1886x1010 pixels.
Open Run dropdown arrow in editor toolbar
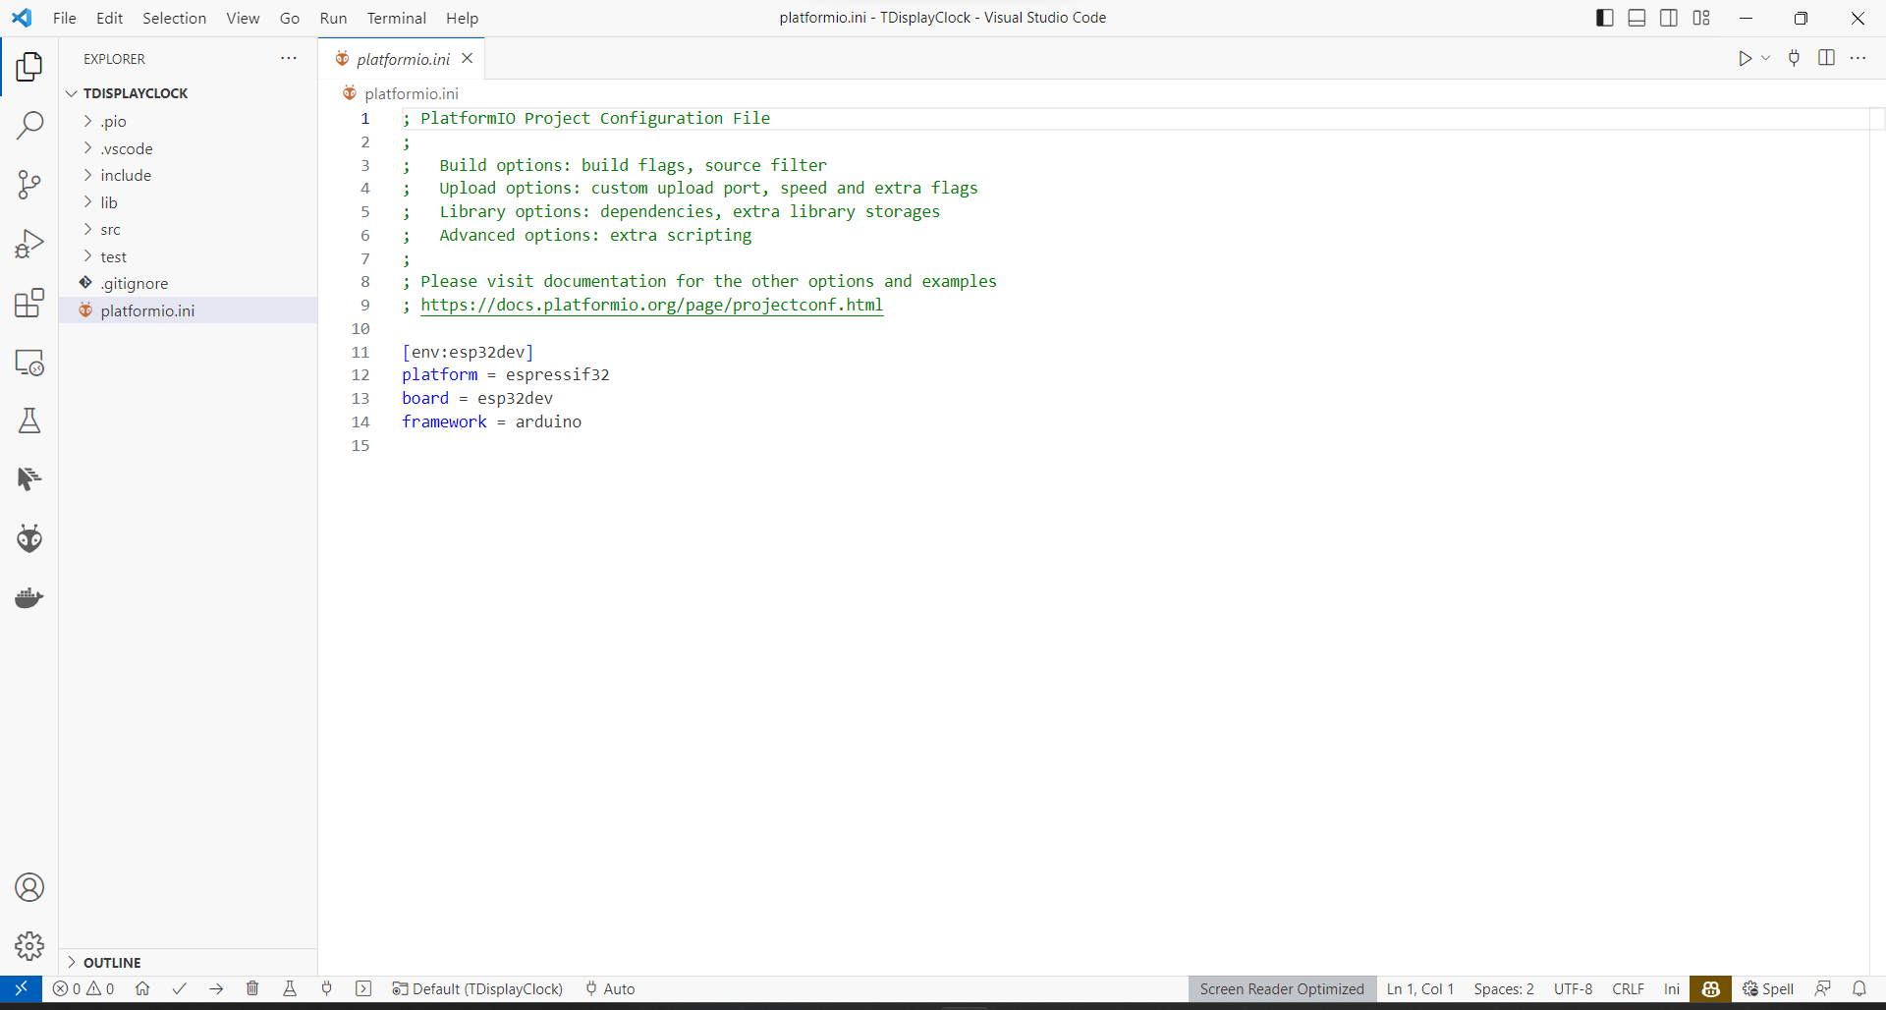(x=1766, y=58)
